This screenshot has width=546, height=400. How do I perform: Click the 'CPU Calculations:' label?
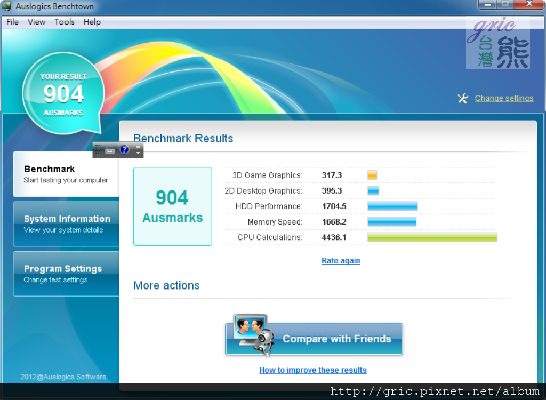click(270, 238)
